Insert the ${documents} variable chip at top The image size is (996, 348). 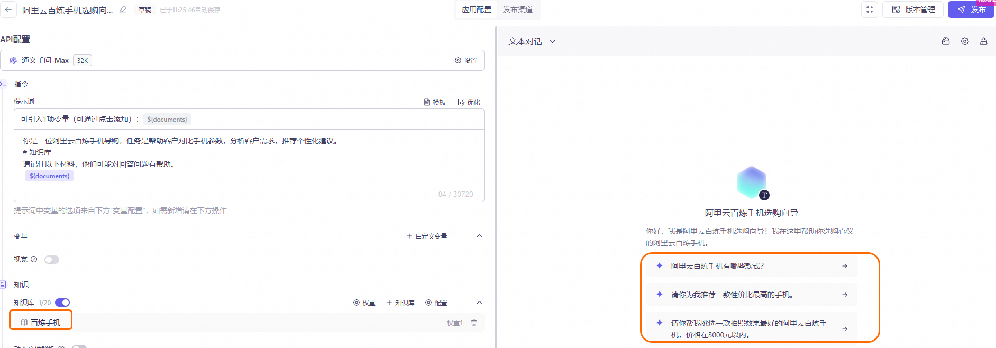pos(167,119)
